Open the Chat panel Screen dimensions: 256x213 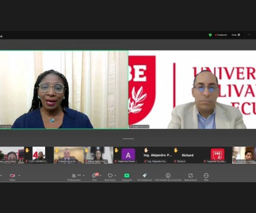(94, 177)
